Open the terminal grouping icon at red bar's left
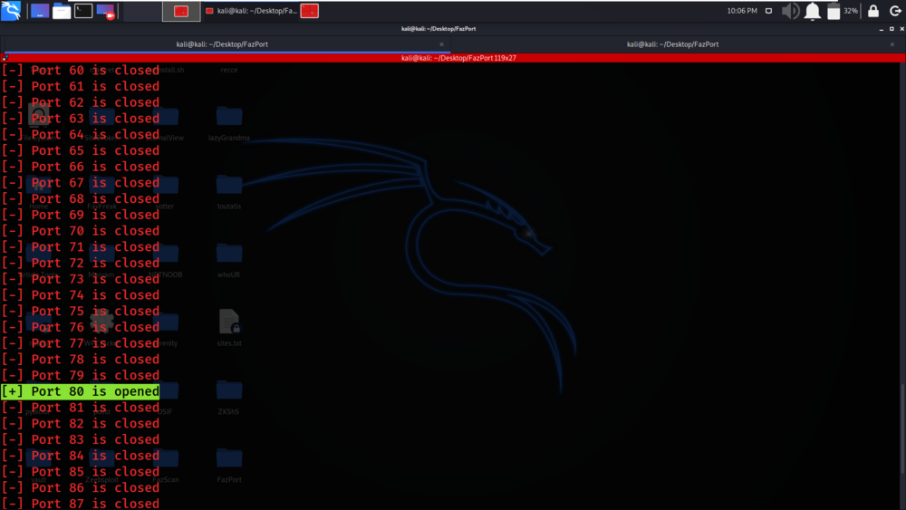The image size is (906, 510). point(5,58)
